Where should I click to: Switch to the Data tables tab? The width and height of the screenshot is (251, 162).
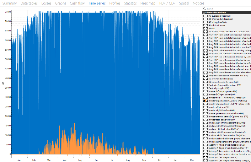coord(29,3)
